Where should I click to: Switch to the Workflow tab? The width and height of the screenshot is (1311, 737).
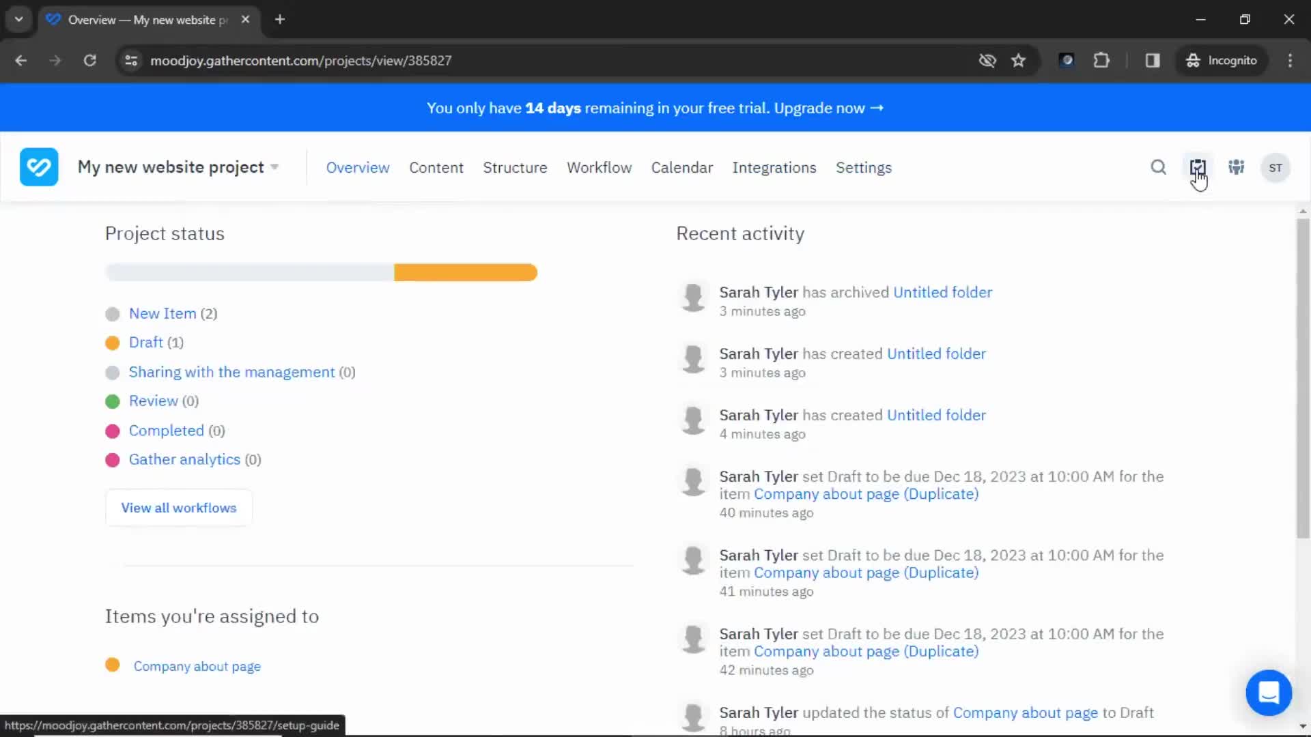(599, 167)
